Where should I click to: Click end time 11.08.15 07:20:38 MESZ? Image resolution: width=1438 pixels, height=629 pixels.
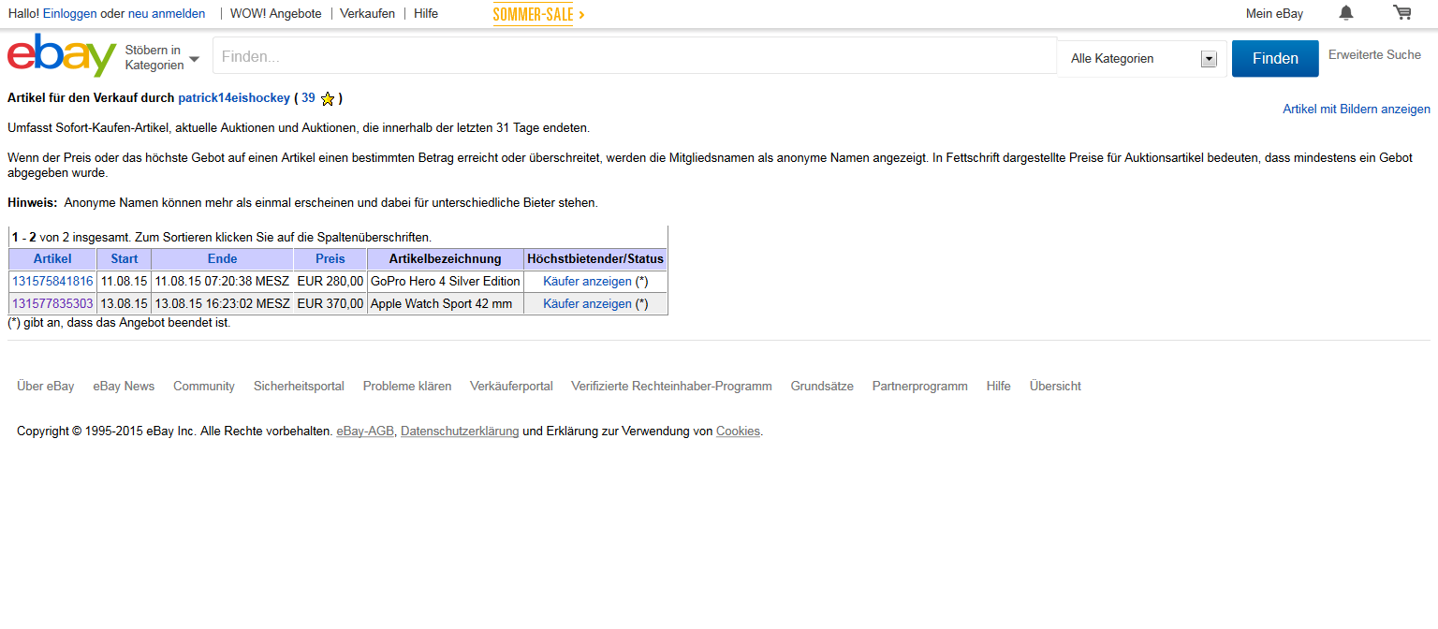point(223,282)
